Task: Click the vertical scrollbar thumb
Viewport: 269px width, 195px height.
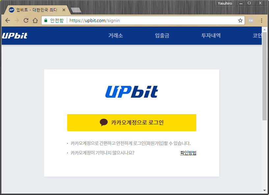Action: click(x=264, y=76)
